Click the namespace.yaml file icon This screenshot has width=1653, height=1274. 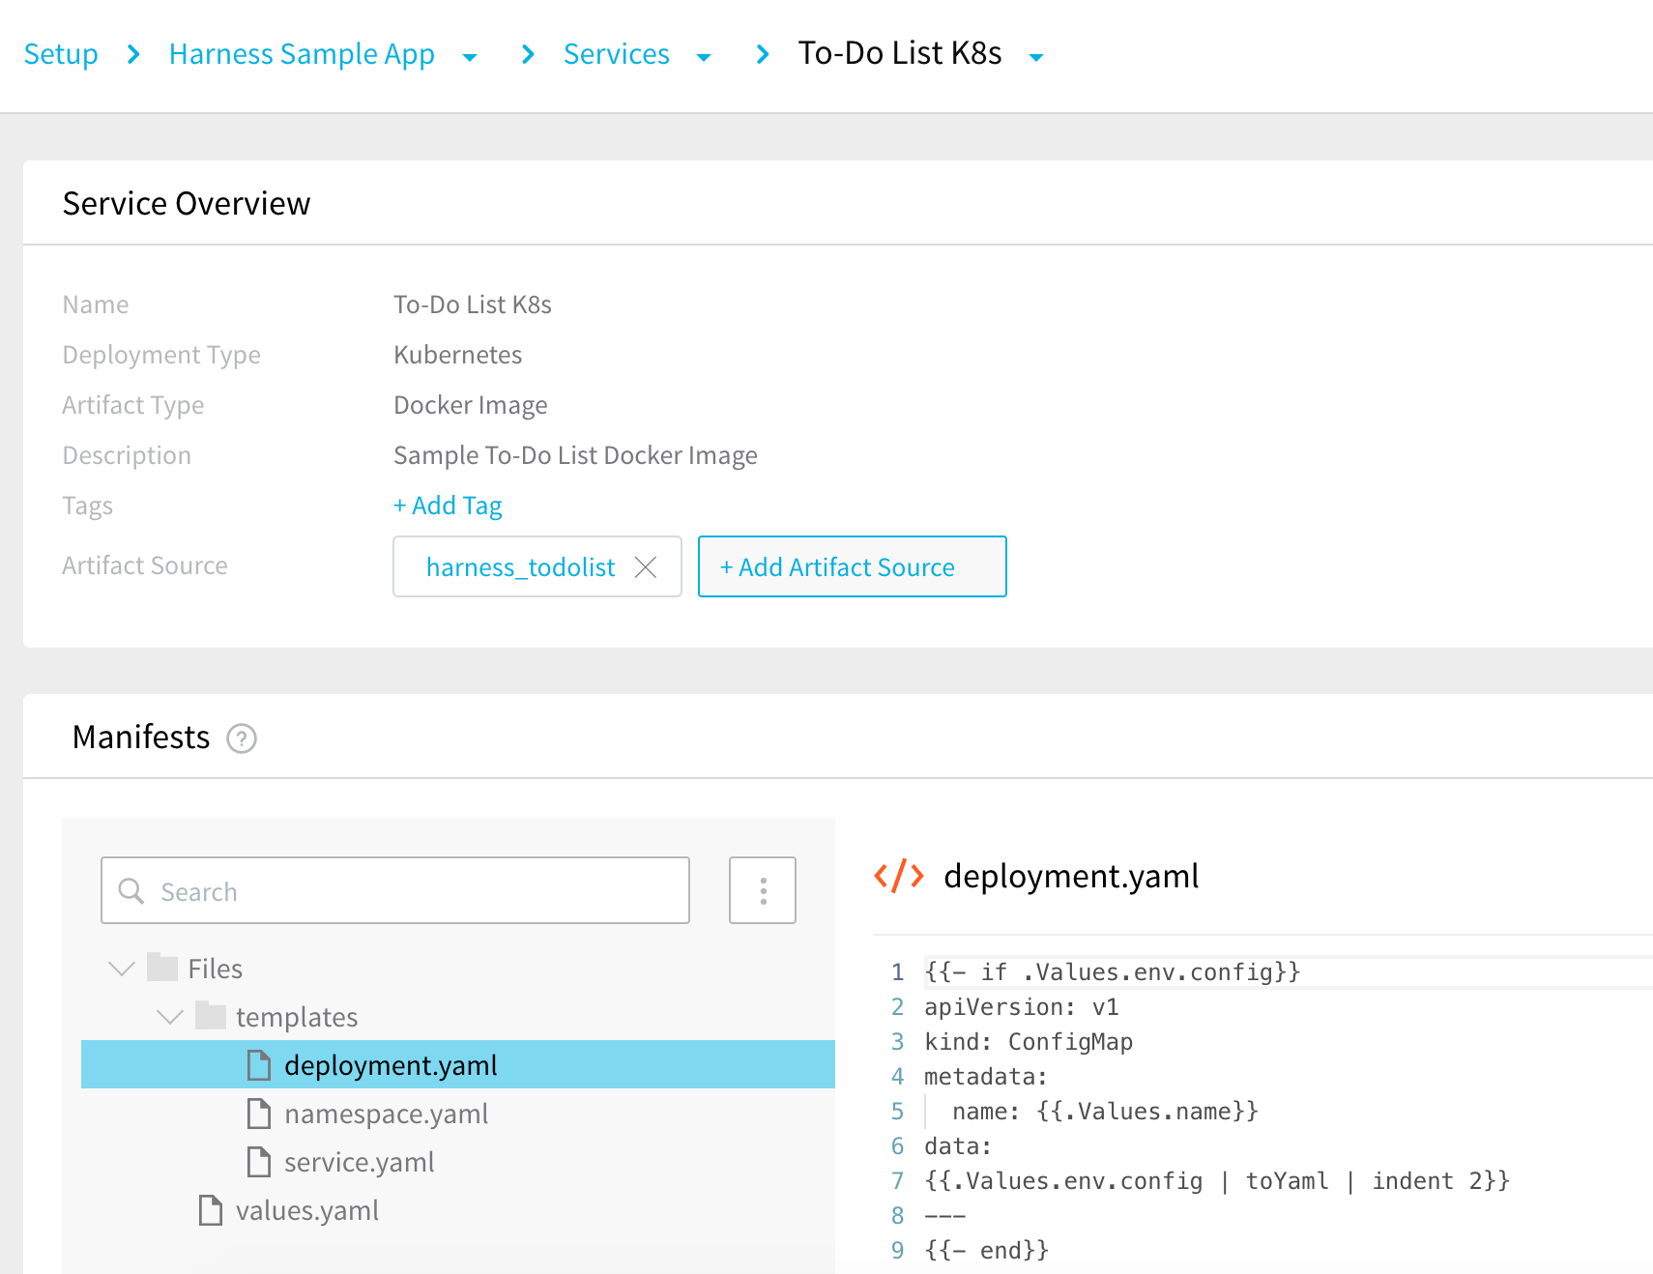point(259,1113)
